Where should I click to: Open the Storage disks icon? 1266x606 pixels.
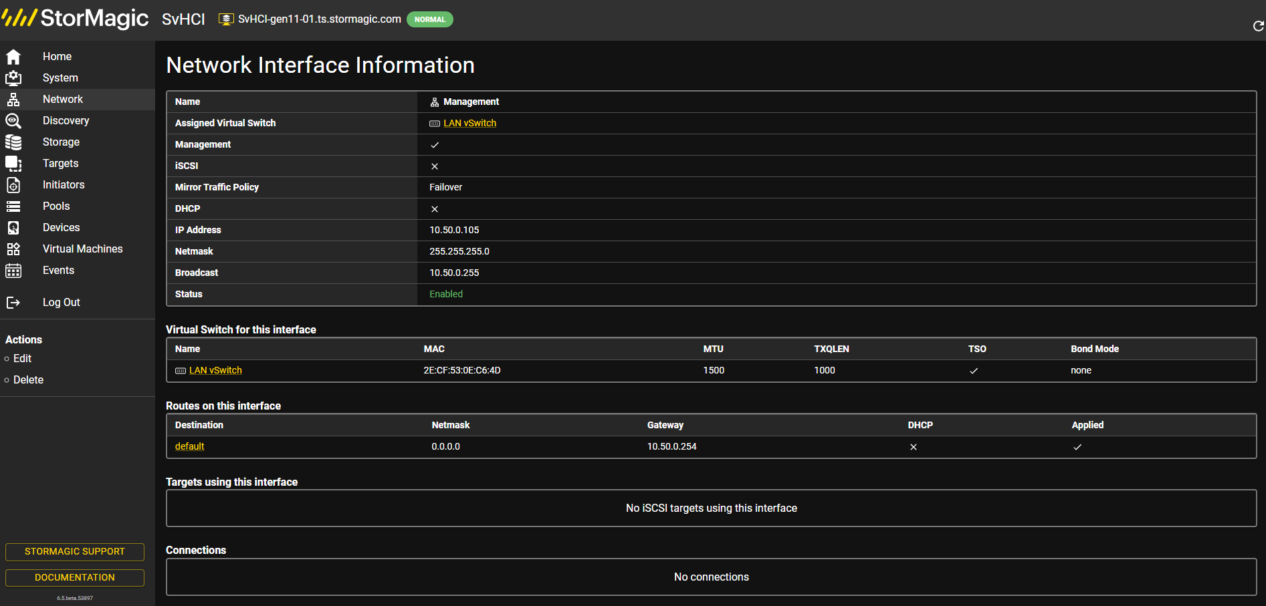tap(13, 142)
